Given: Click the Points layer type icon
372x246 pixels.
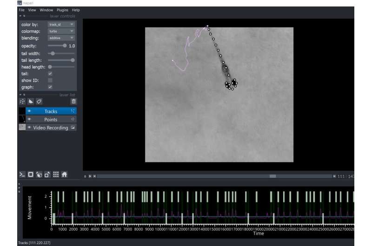Looking at the screenshot, I should 73,119.
